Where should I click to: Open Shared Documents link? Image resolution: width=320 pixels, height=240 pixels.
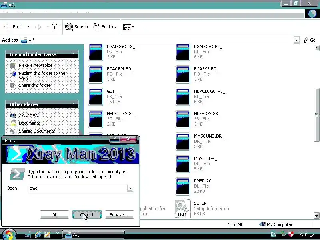click(x=37, y=131)
